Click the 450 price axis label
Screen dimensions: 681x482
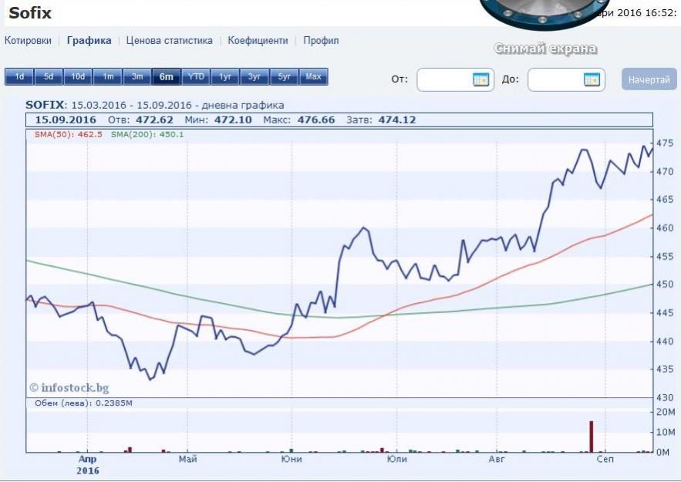point(665,285)
